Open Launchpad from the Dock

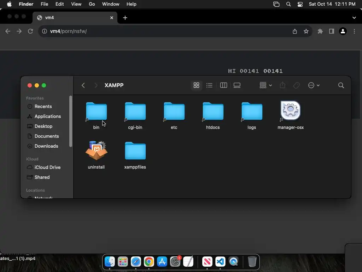(123, 262)
